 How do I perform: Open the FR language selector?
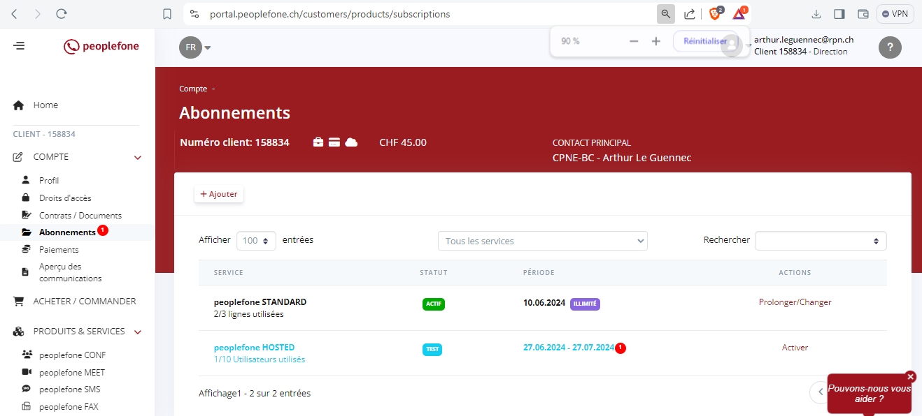195,47
